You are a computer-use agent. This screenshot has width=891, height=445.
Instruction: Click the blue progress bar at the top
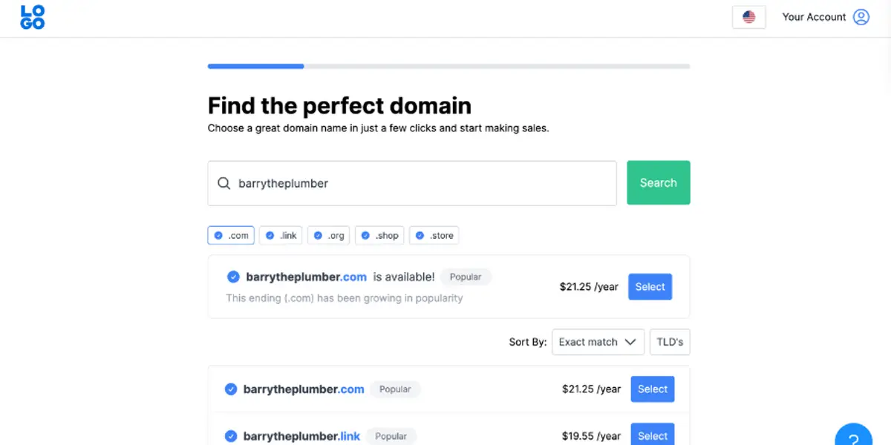click(x=255, y=66)
